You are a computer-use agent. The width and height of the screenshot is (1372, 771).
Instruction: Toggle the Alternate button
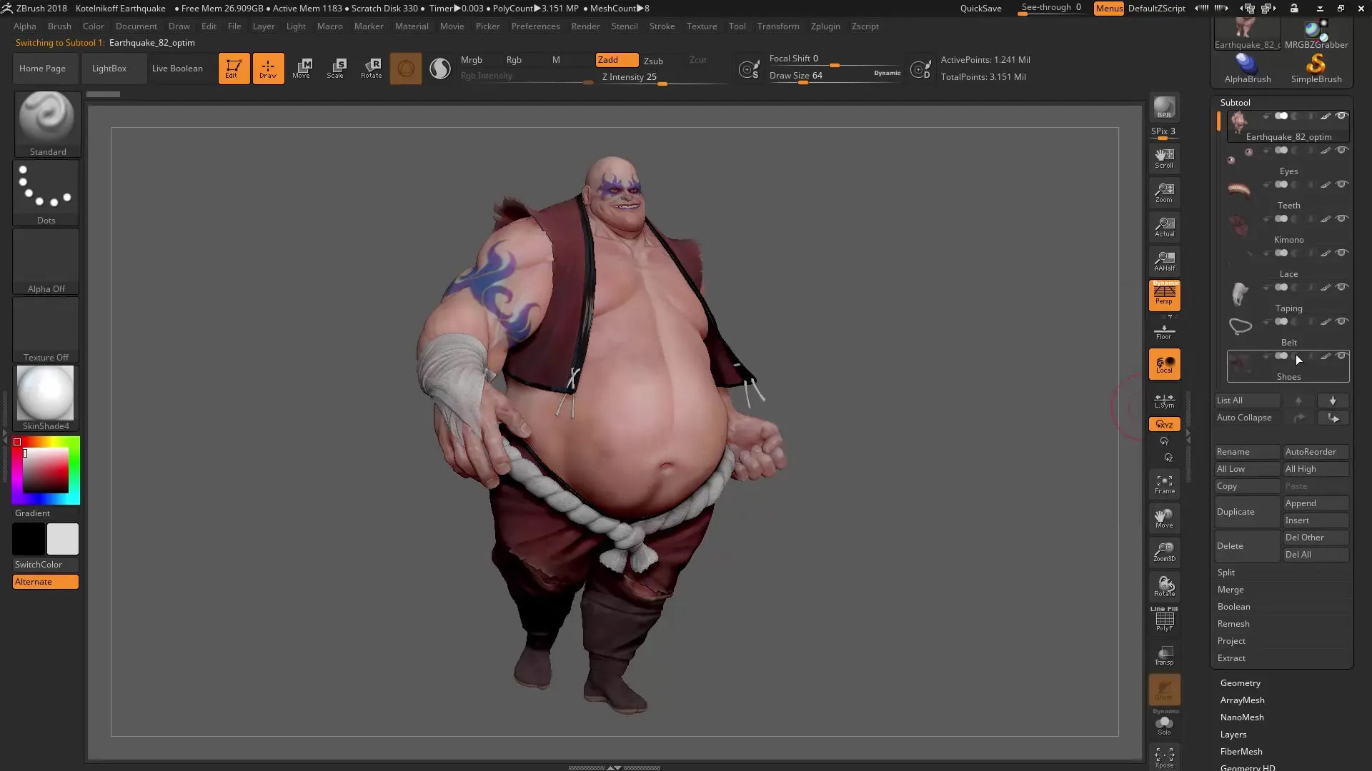click(x=46, y=582)
